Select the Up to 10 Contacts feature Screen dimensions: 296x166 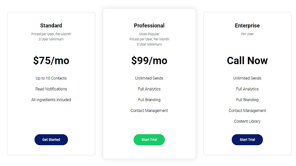tap(51, 78)
